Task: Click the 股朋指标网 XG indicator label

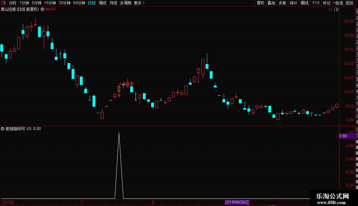Action: coord(23,129)
